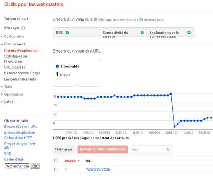Open the %3E%3C/a%3E URL link
213x181 pixels.
pyautogui.click(x=98, y=169)
